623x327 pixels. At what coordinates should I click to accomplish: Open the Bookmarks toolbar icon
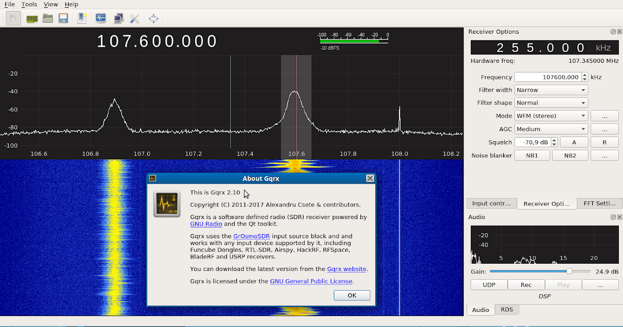tap(80, 18)
